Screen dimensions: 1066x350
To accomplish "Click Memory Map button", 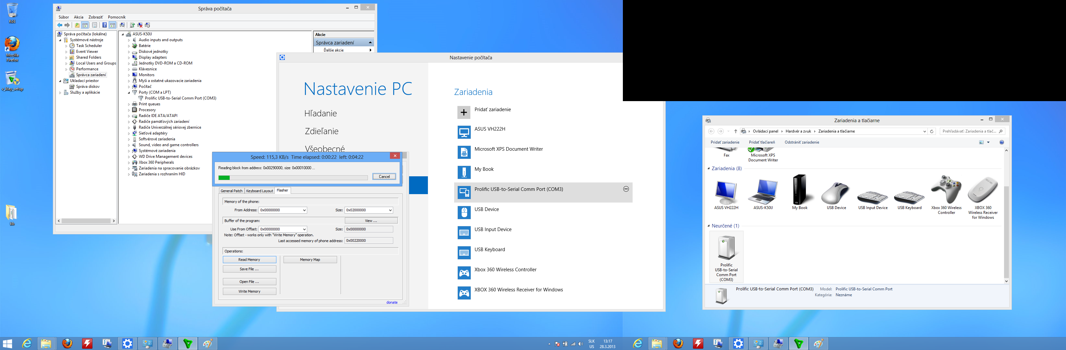I will point(310,260).
